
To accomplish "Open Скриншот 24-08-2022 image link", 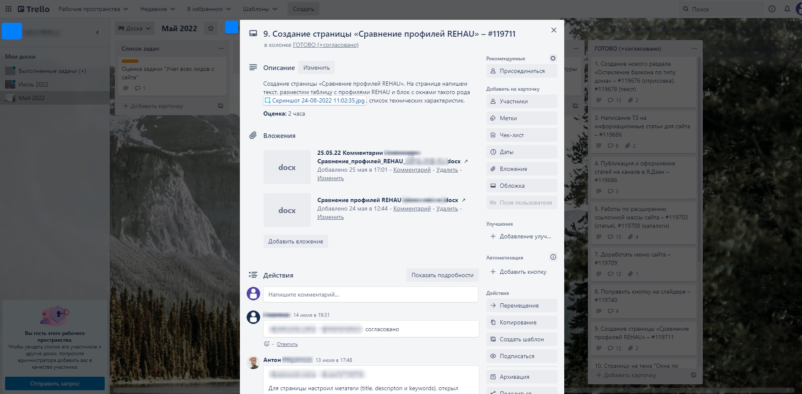I will (x=315, y=100).
